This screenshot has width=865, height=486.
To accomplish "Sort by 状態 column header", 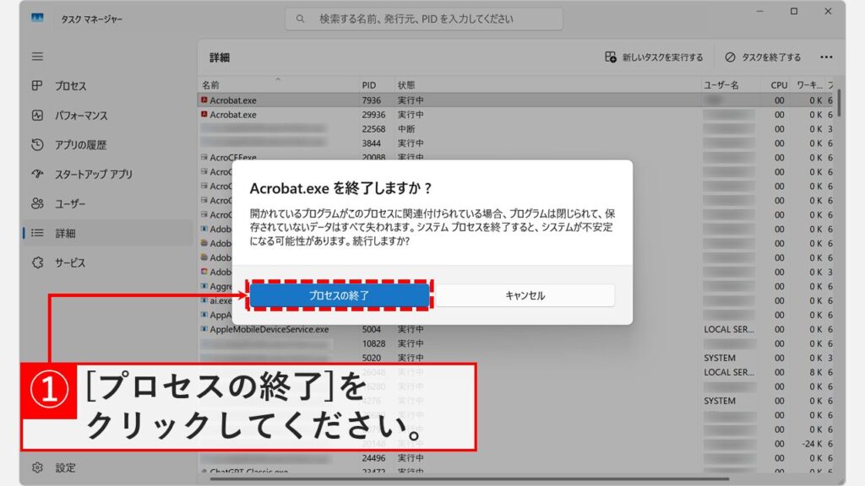I will click(547, 85).
